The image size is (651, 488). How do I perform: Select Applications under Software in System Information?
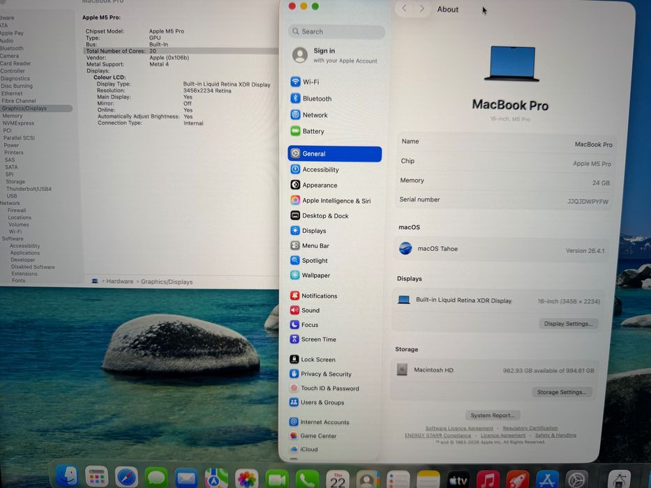[x=25, y=252]
